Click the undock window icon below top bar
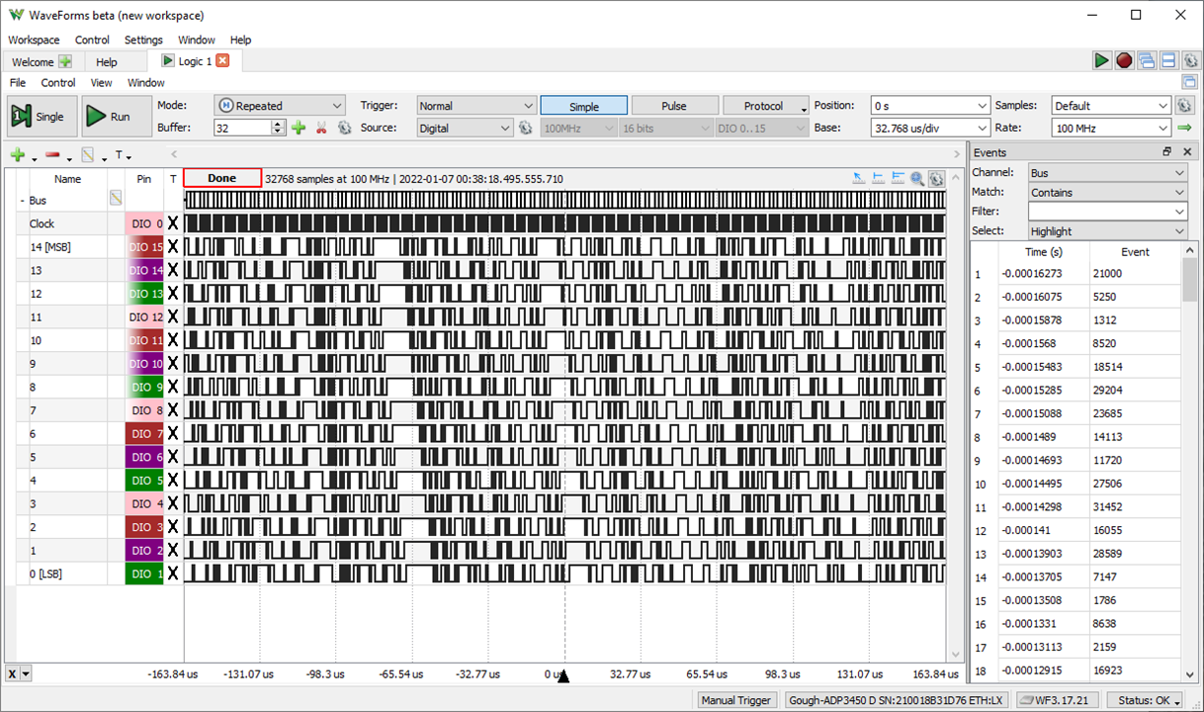The image size is (1204, 712). click(x=1191, y=83)
